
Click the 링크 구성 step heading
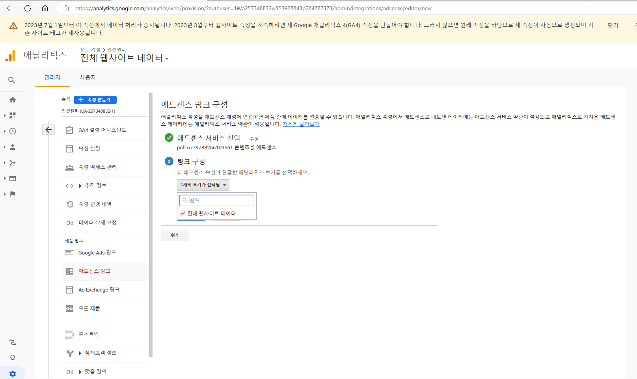click(x=191, y=162)
